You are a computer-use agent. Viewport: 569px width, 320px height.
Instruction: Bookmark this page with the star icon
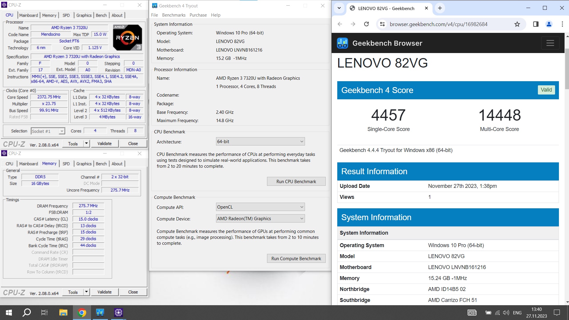point(517,24)
